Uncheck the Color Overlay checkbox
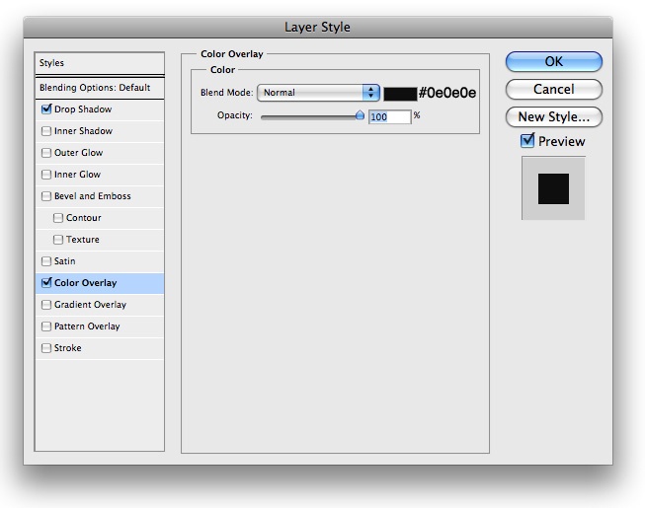Viewport: 645px width, 508px height. point(46,283)
